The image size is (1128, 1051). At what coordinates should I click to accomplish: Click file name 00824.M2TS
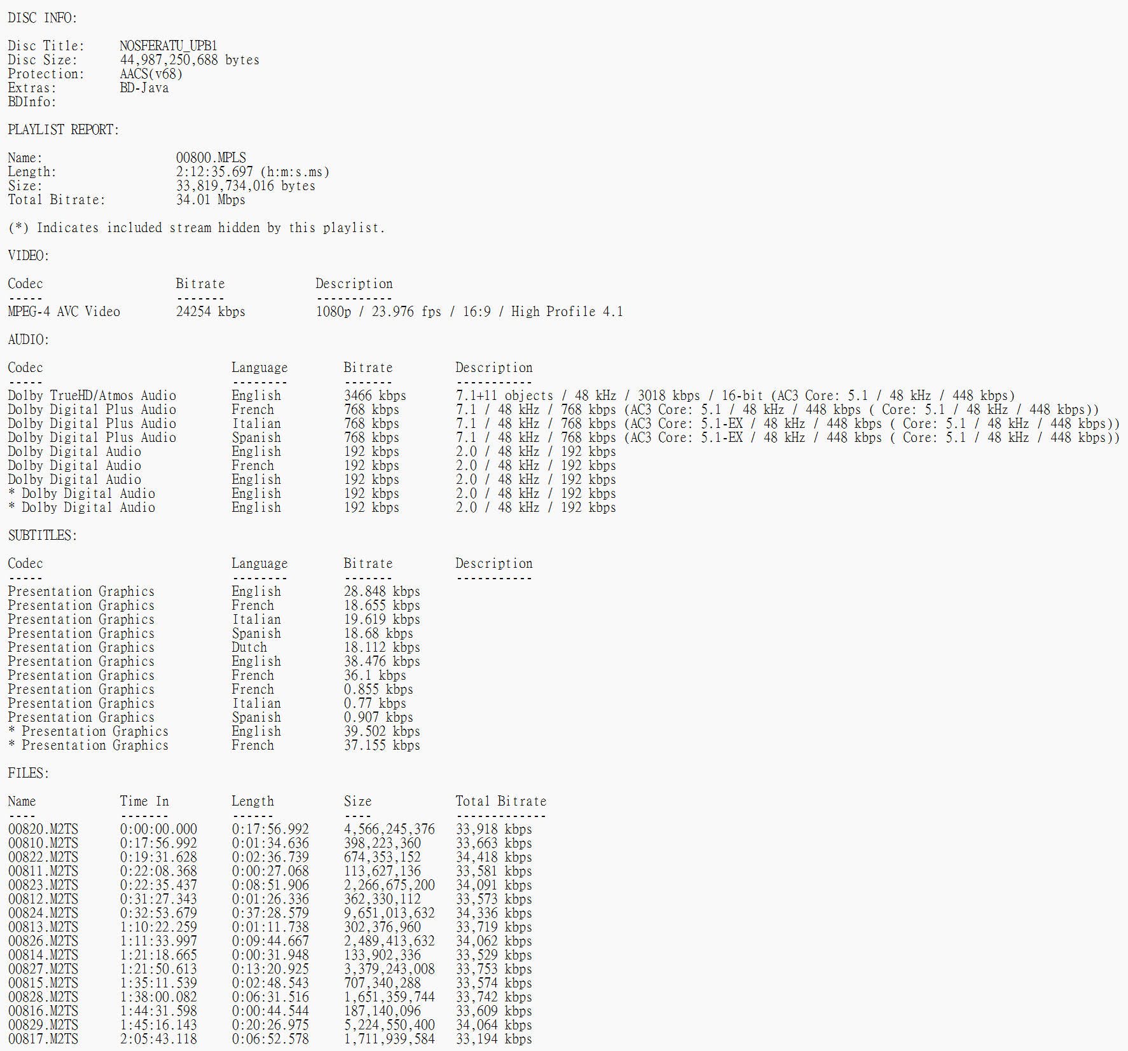pyautogui.click(x=43, y=913)
